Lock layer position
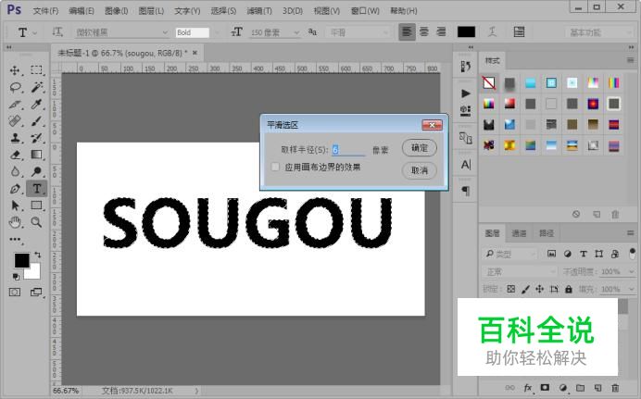The image size is (641, 399). pos(540,289)
